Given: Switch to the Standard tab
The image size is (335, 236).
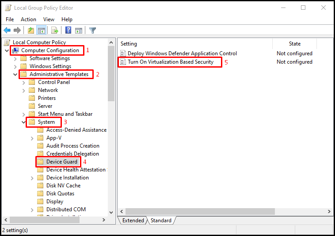Looking at the screenshot, I should [x=161, y=221].
